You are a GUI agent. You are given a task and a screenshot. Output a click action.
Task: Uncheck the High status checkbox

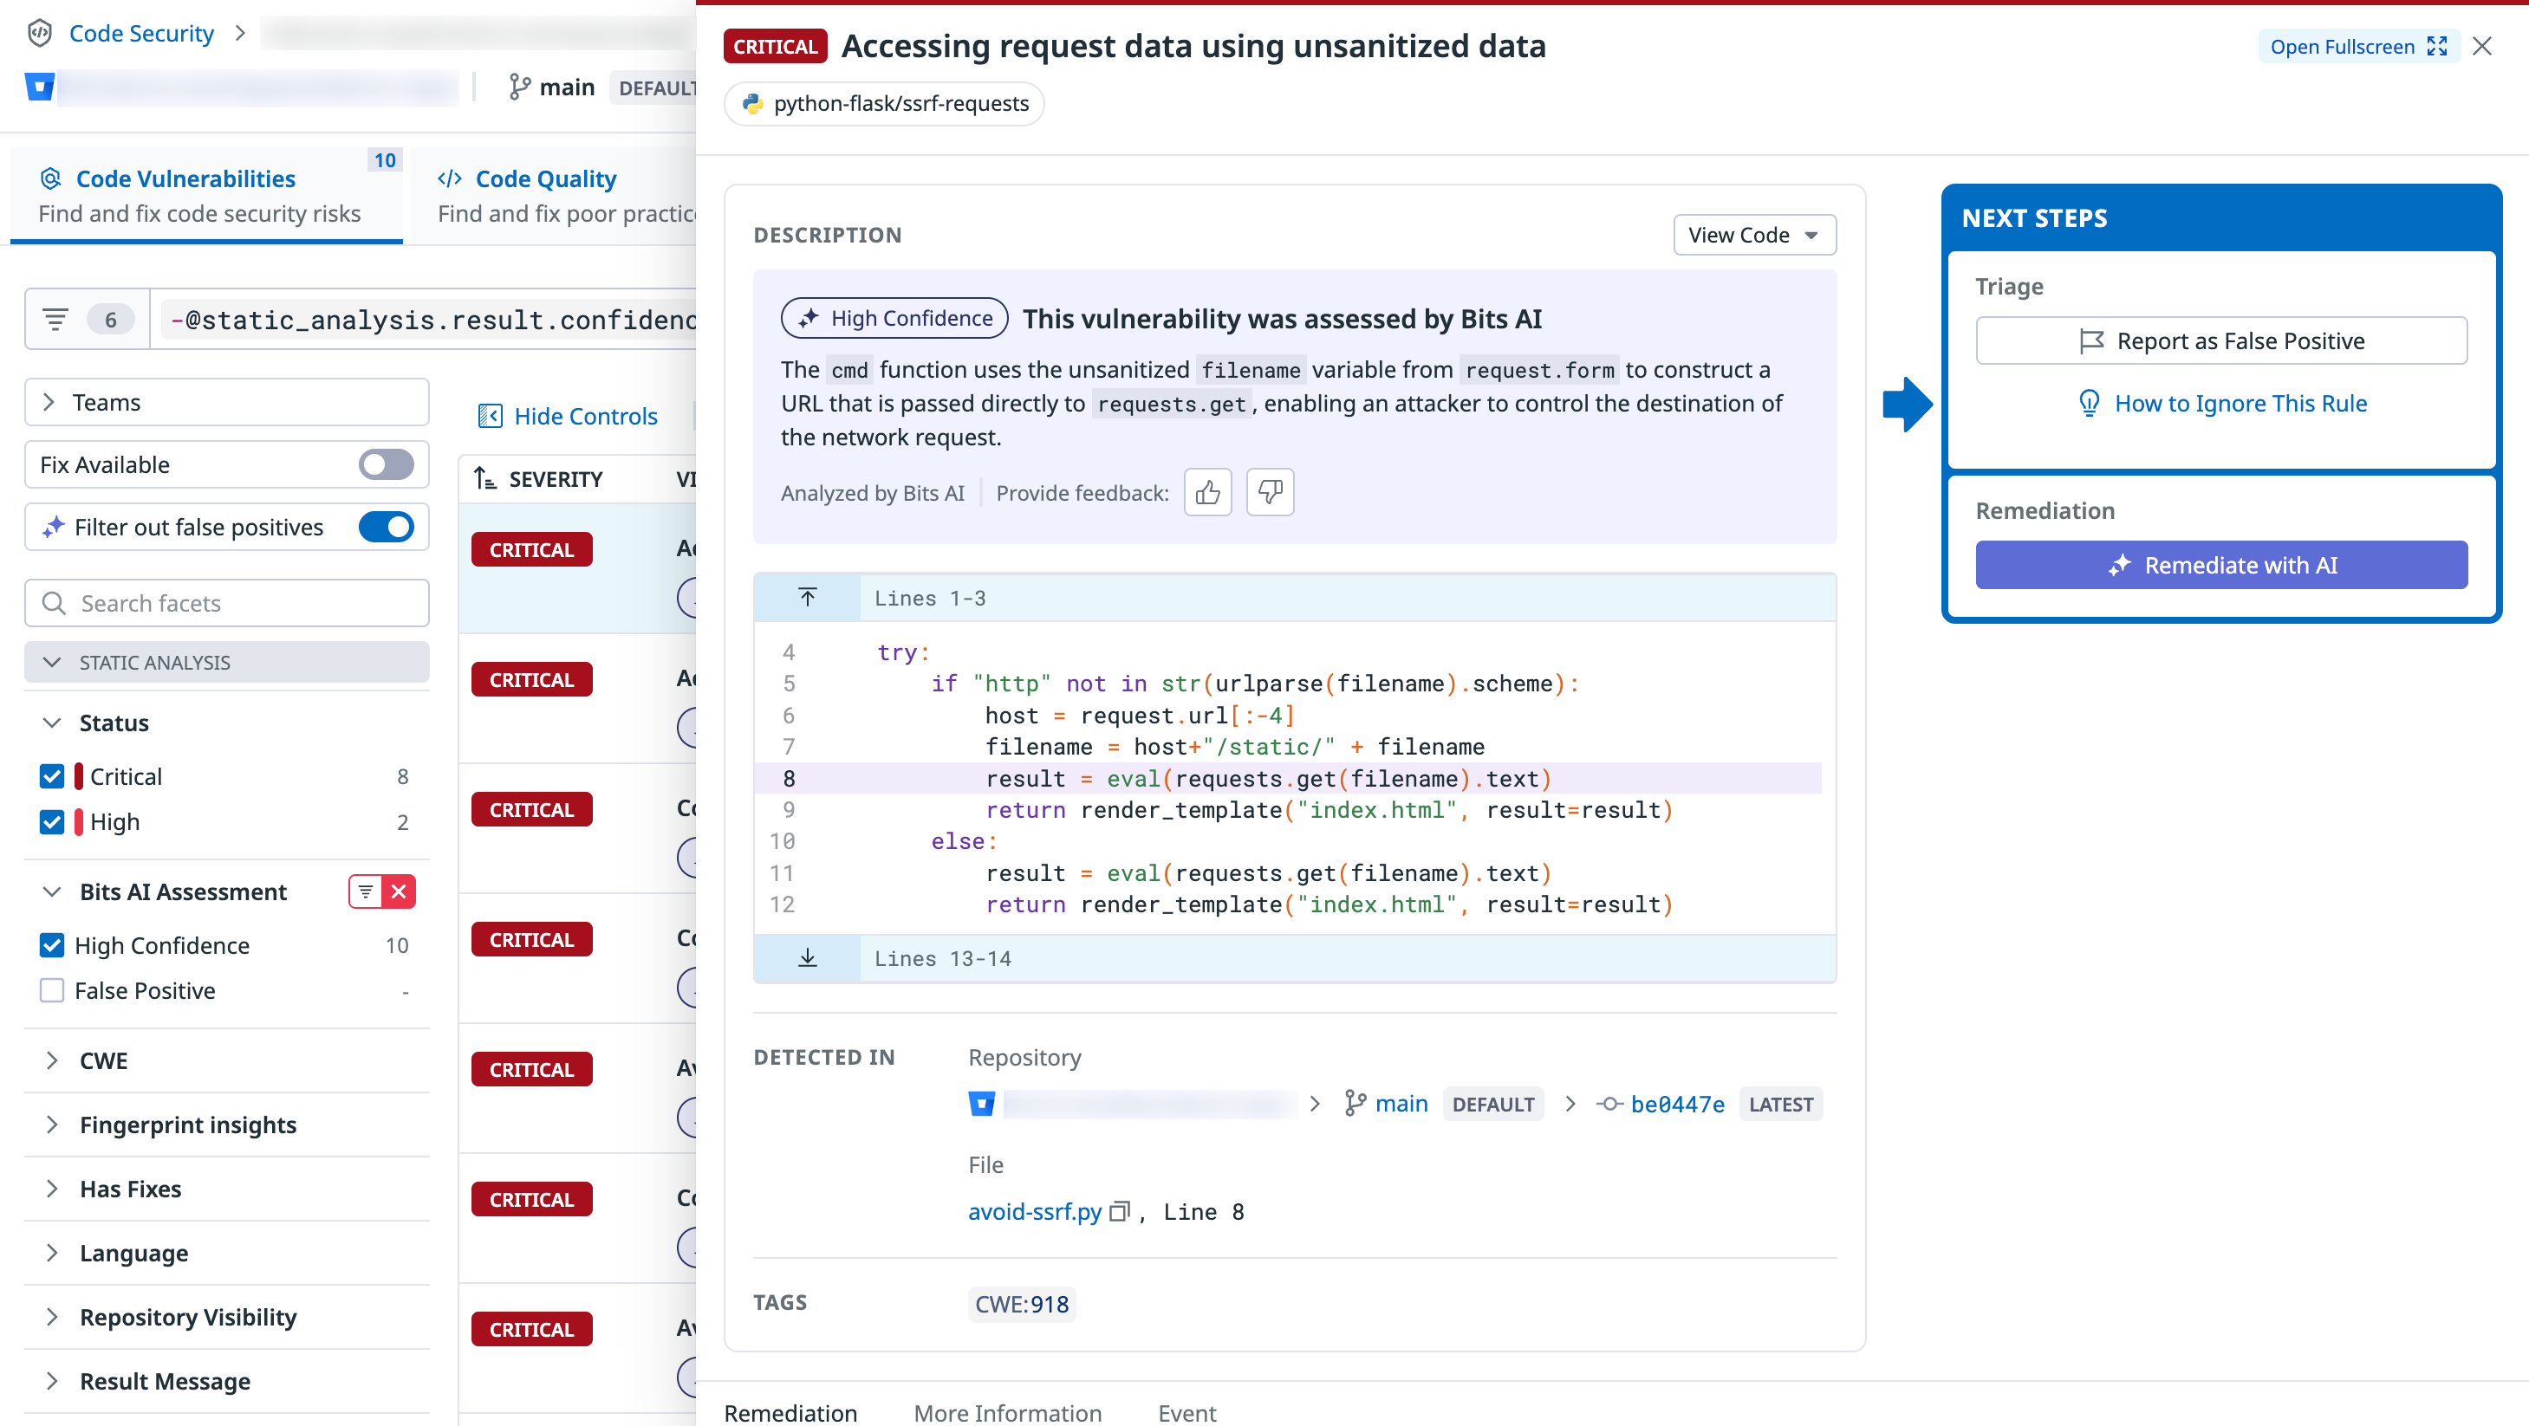(x=52, y=821)
